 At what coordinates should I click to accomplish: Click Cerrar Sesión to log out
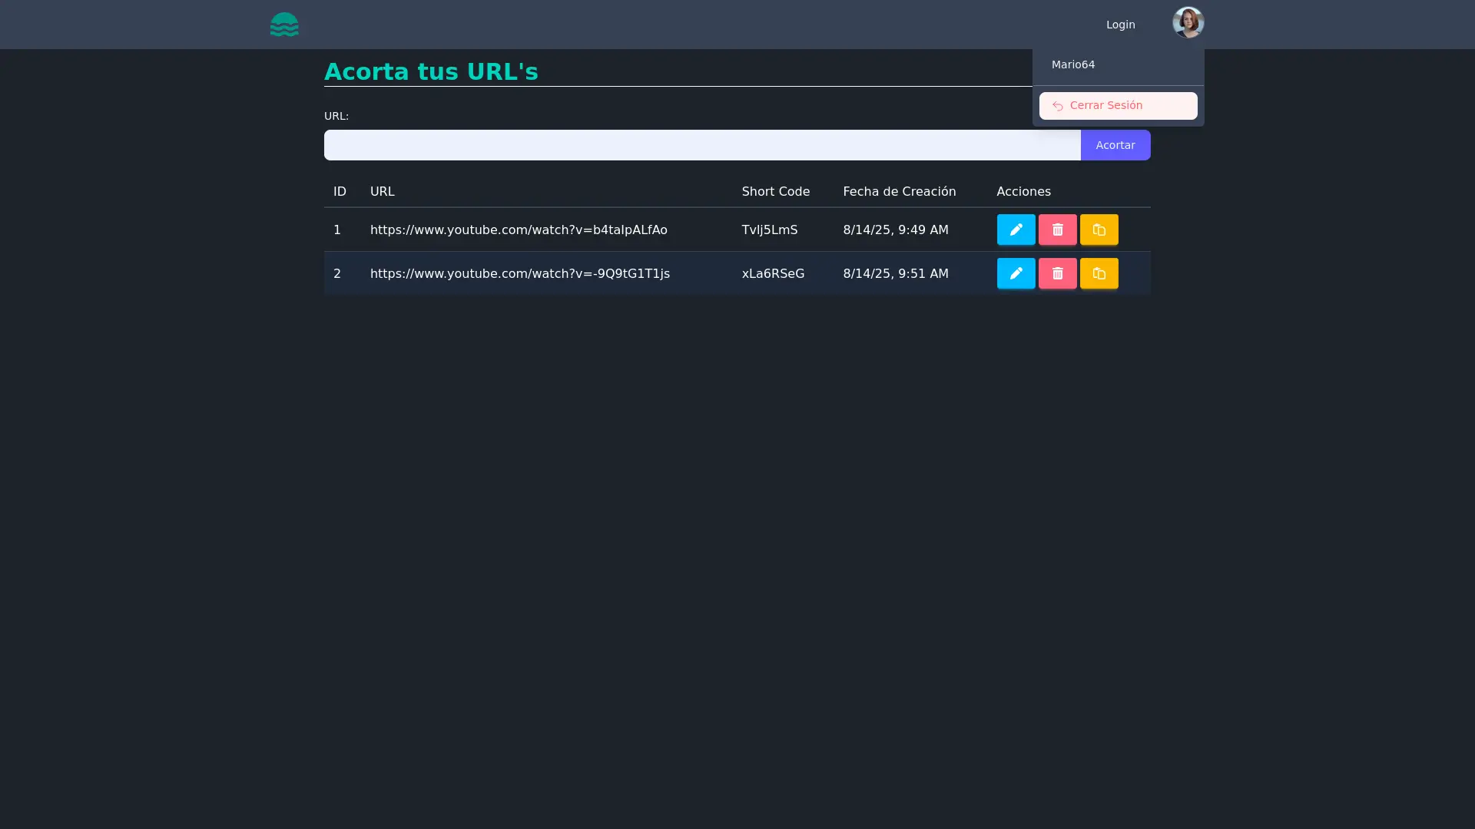pos(1118,106)
